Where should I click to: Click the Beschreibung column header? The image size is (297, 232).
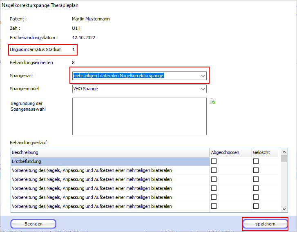(x=110, y=152)
